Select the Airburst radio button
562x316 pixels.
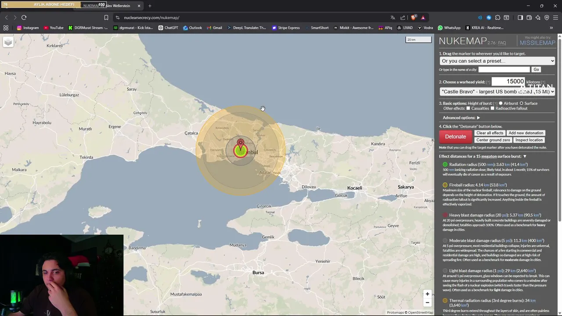click(x=501, y=103)
